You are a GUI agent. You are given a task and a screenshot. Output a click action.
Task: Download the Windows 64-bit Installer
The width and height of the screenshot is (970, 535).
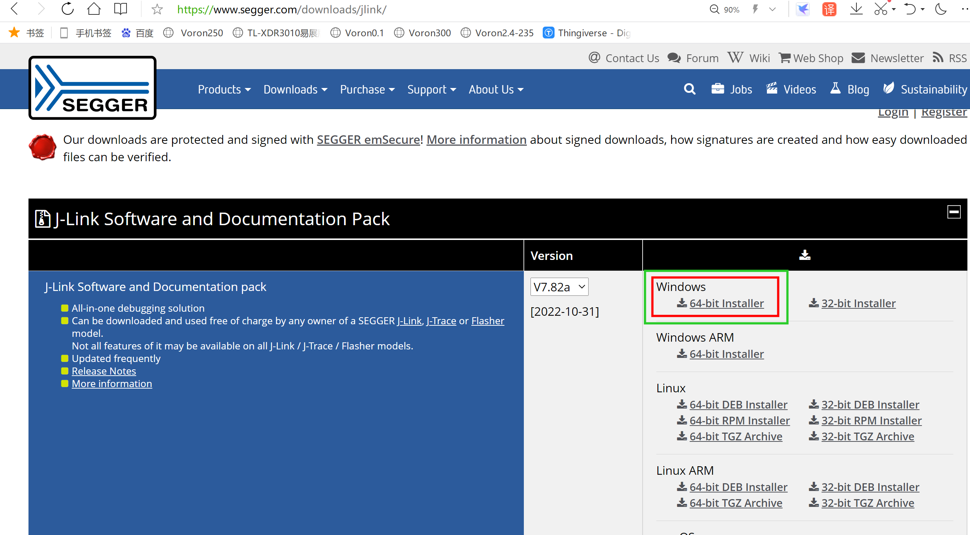coord(726,303)
